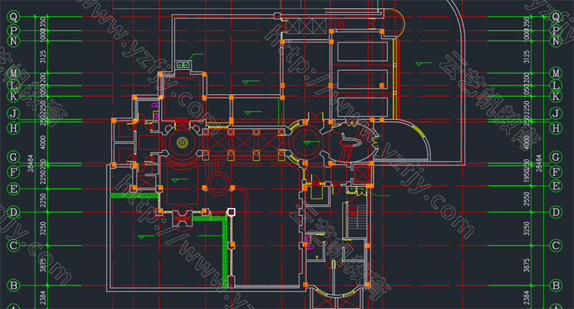Select grid bubble J on the left axis
Viewport: 574px width, 309px height.
[x=13, y=113]
